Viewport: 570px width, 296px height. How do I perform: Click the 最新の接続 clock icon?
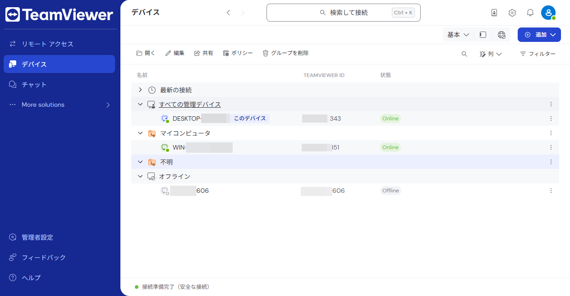pos(152,90)
